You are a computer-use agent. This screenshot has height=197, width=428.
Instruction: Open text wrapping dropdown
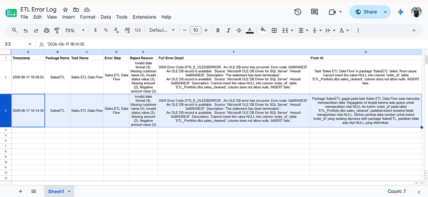coord(330,30)
